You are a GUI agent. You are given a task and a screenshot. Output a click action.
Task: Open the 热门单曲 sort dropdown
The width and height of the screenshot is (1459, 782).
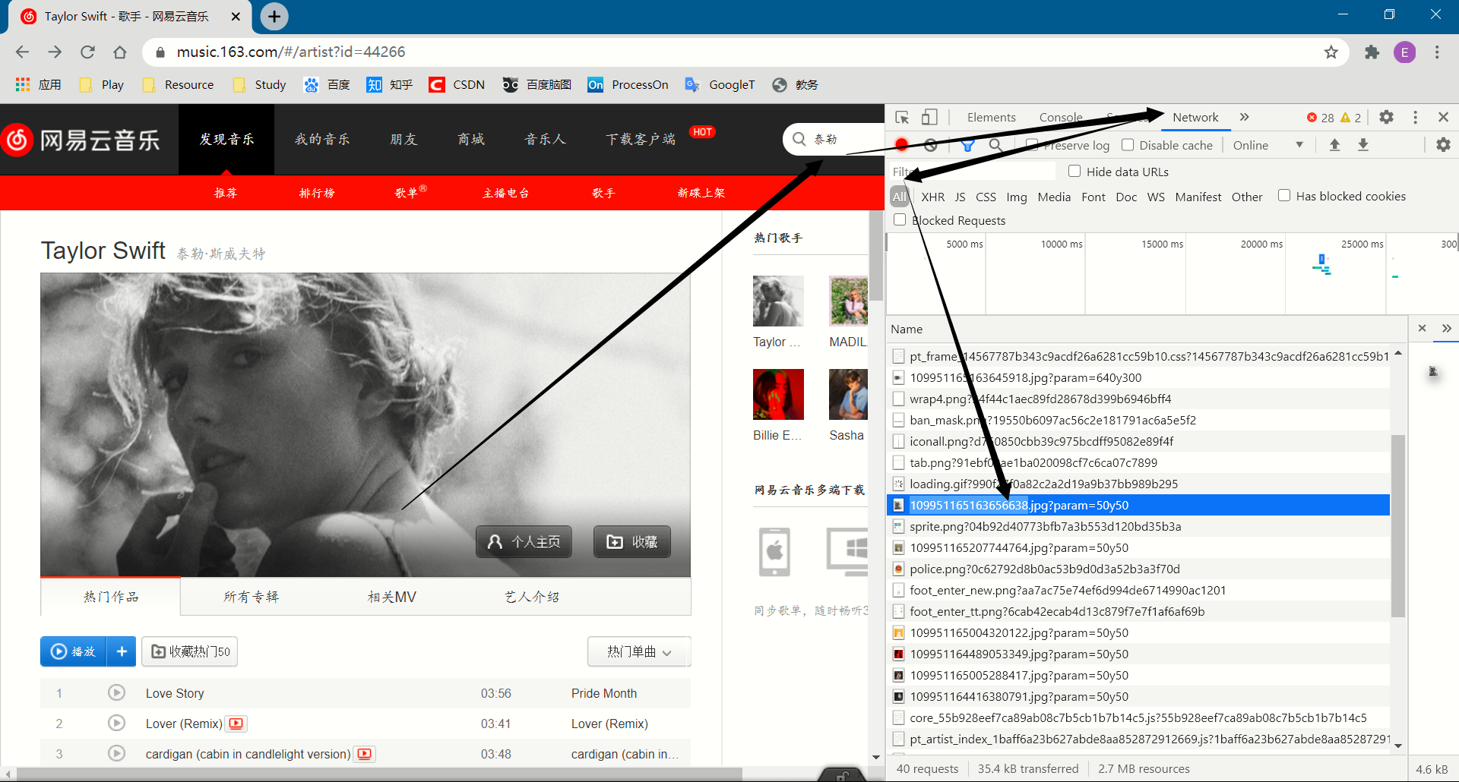point(639,651)
